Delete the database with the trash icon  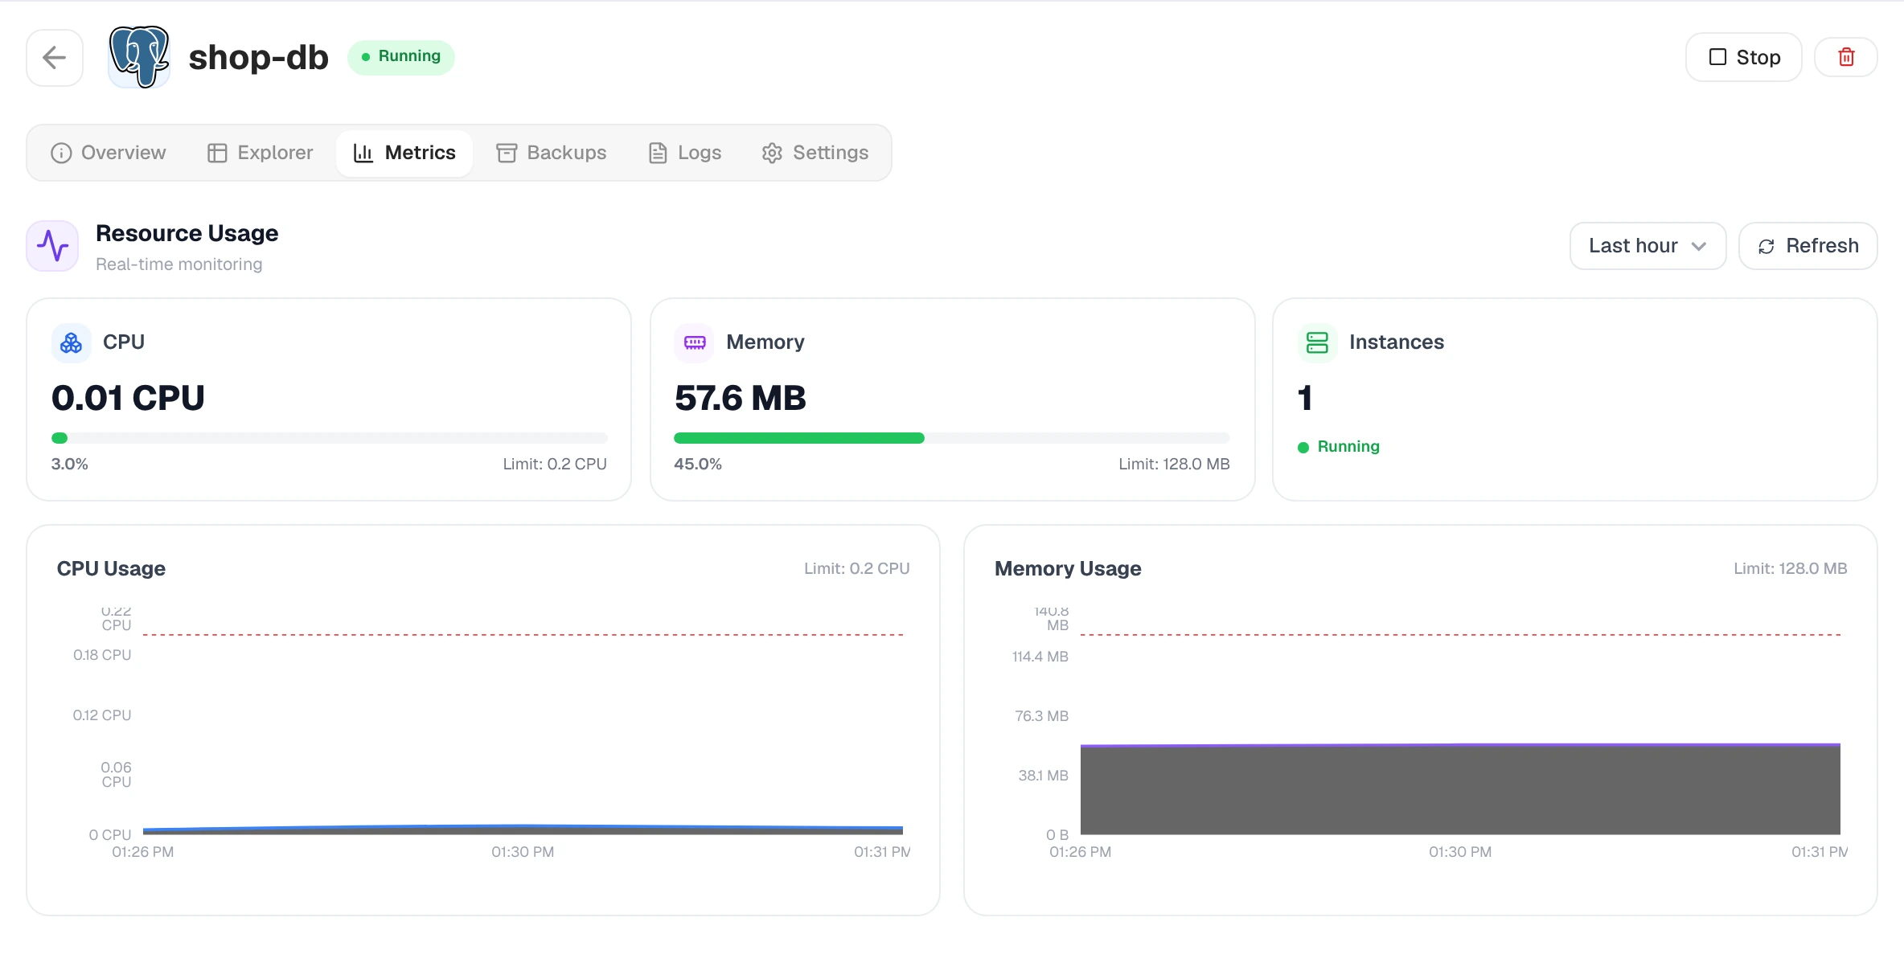1846,57
